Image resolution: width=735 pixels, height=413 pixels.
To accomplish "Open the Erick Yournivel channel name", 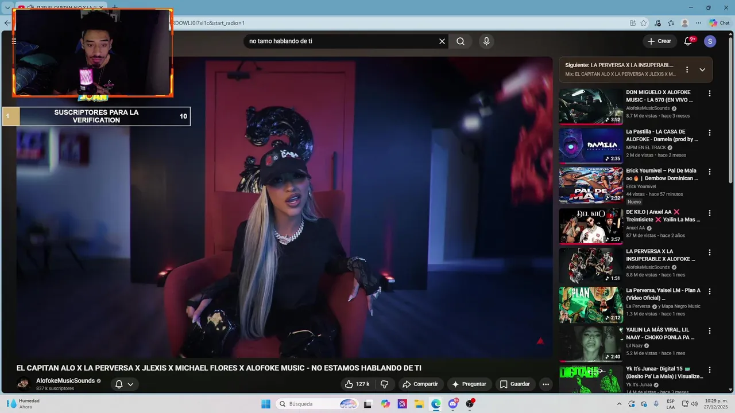I will (642, 186).
